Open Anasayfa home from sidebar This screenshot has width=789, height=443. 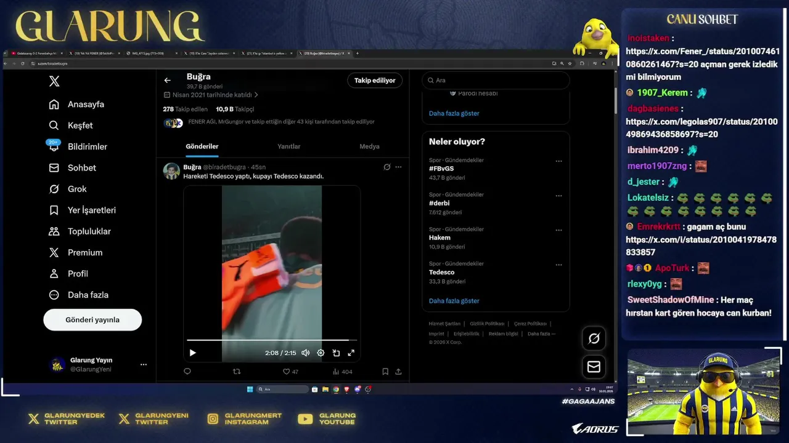point(77,104)
